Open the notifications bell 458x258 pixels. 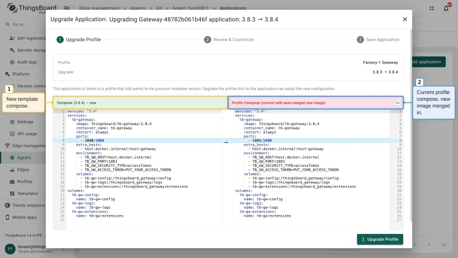[x=446, y=8]
